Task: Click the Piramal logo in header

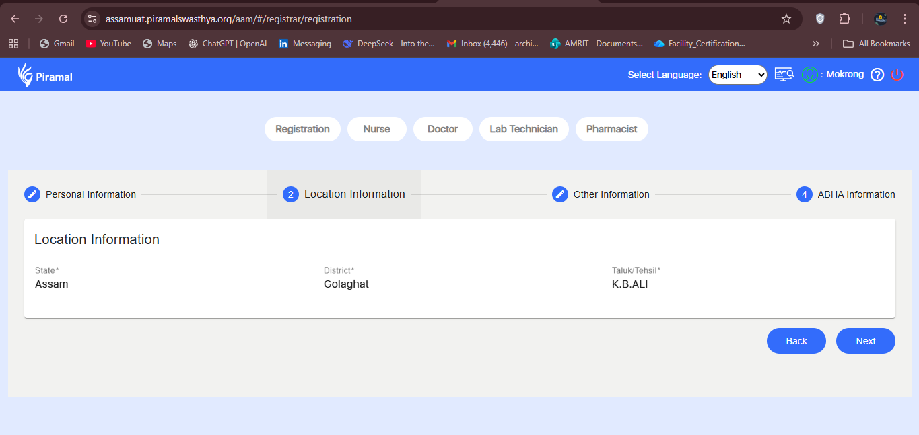Action: pos(45,75)
